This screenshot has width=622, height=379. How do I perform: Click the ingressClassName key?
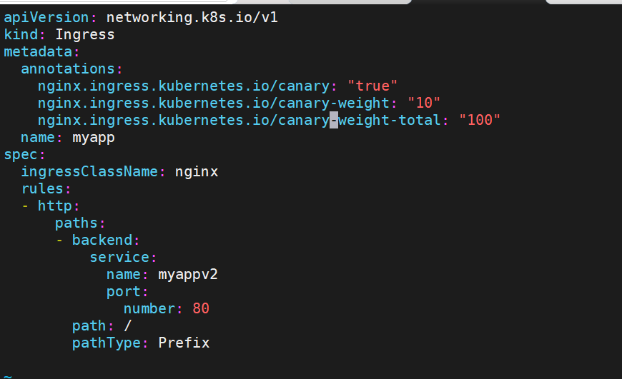click(x=89, y=171)
